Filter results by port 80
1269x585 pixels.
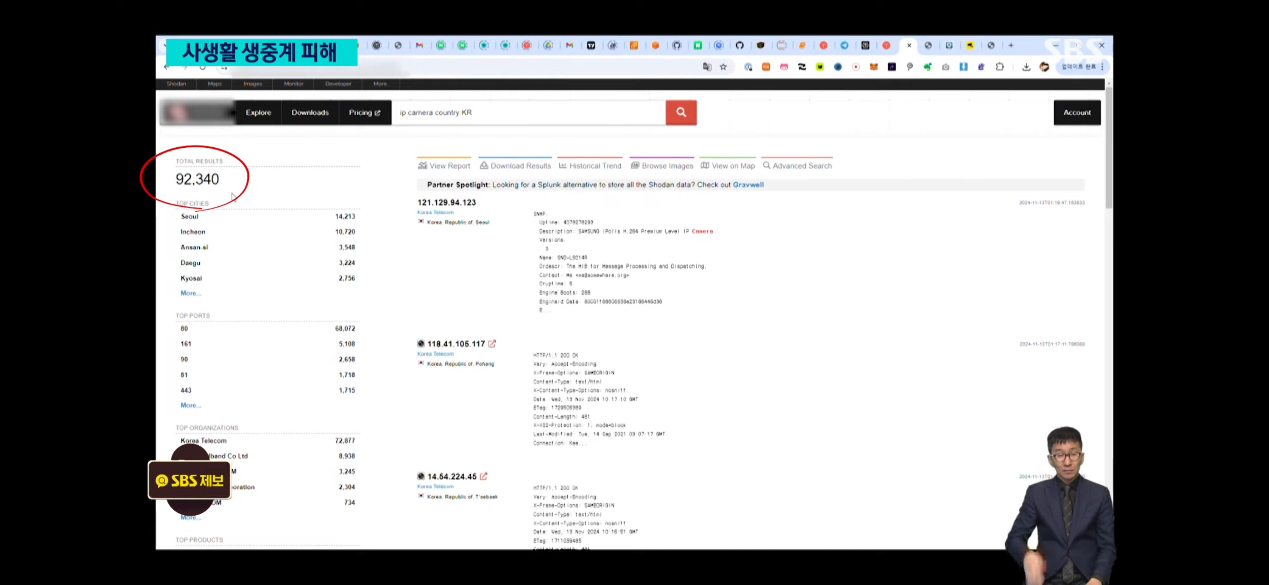tap(184, 328)
